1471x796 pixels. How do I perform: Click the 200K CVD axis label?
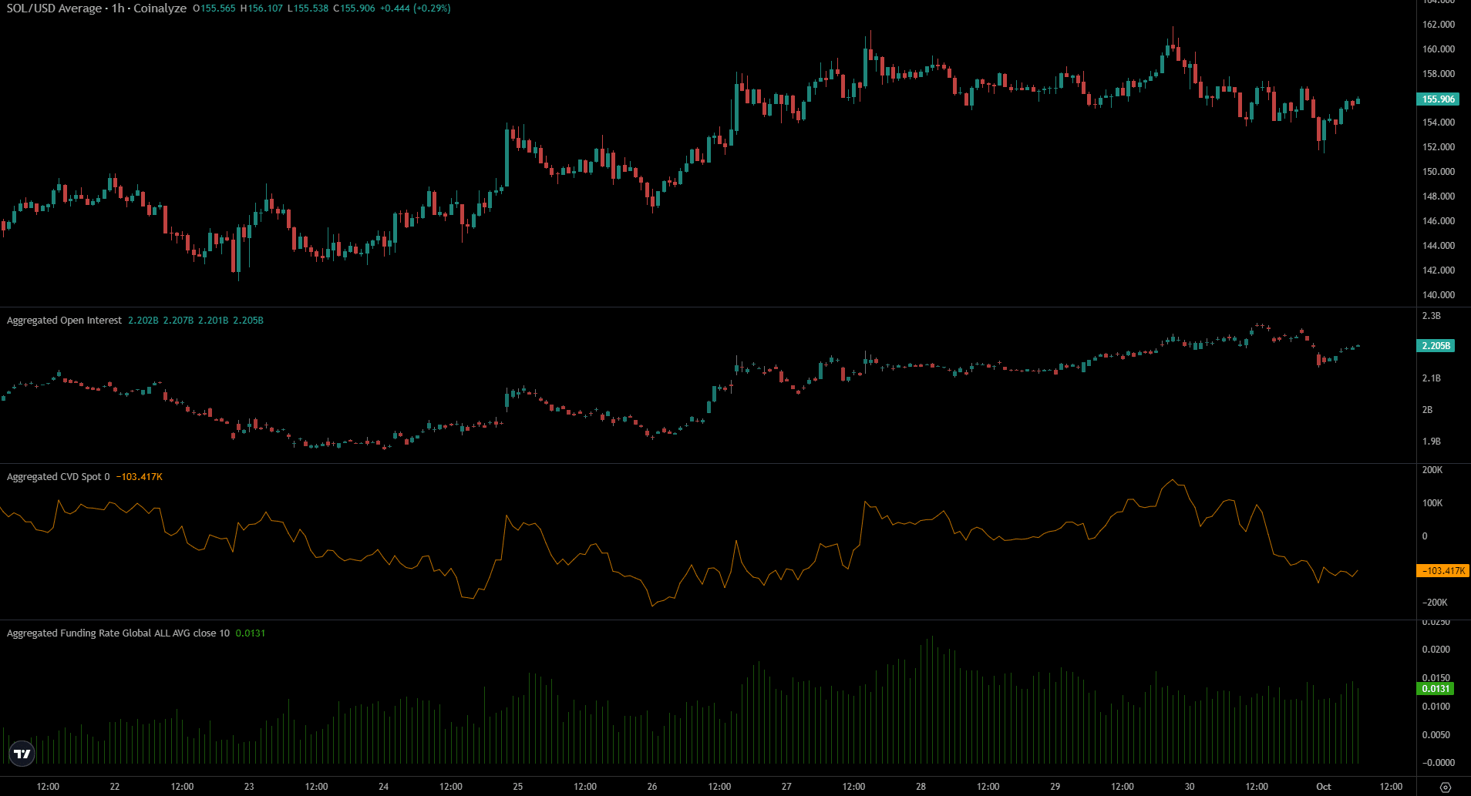click(x=1432, y=470)
